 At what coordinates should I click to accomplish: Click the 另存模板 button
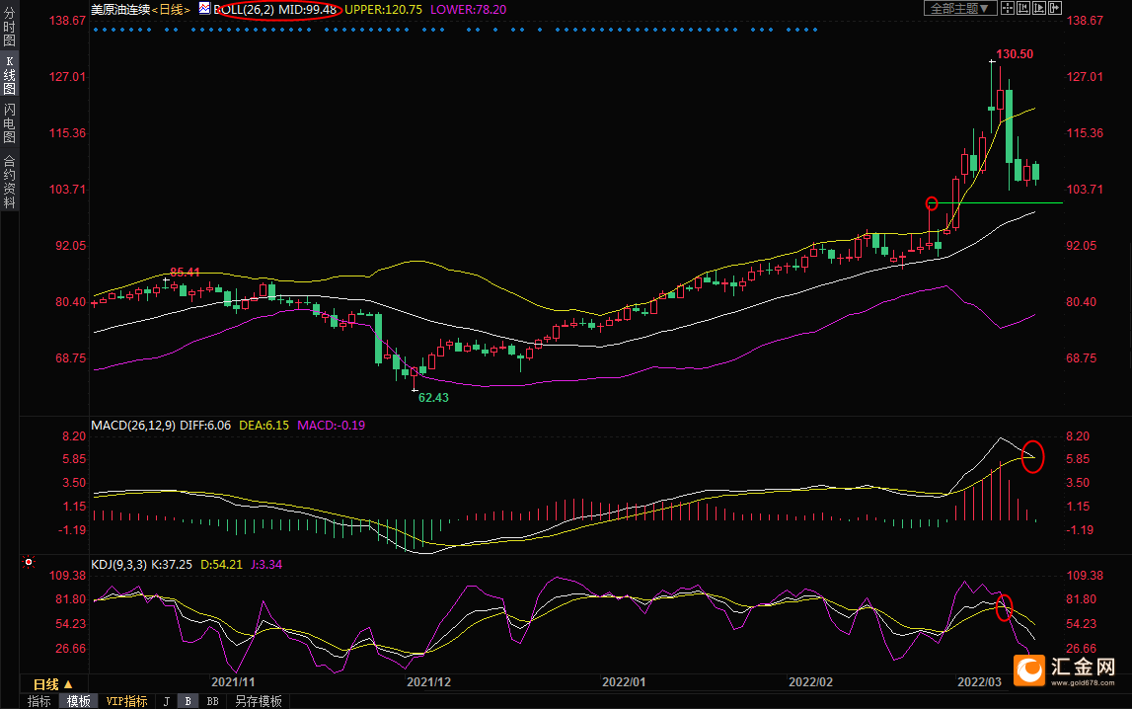259,701
